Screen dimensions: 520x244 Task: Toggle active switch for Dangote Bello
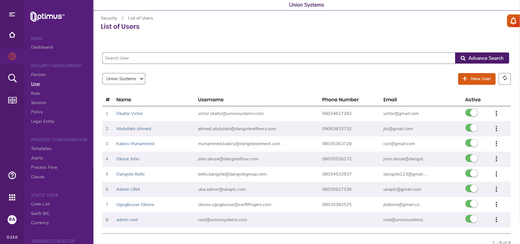[x=471, y=173]
